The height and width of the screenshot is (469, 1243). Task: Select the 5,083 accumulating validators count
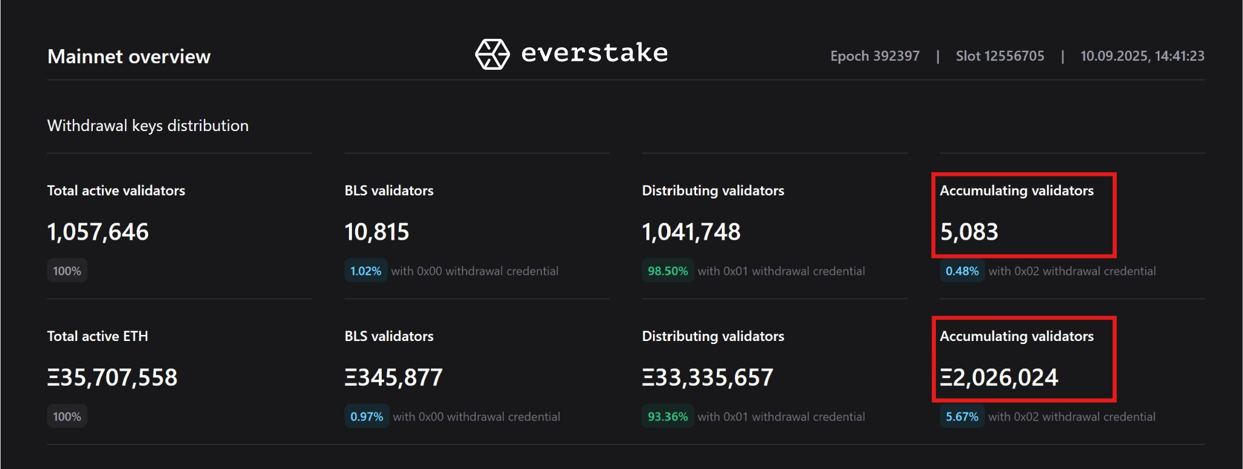pyautogui.click(x=969, y=232)
